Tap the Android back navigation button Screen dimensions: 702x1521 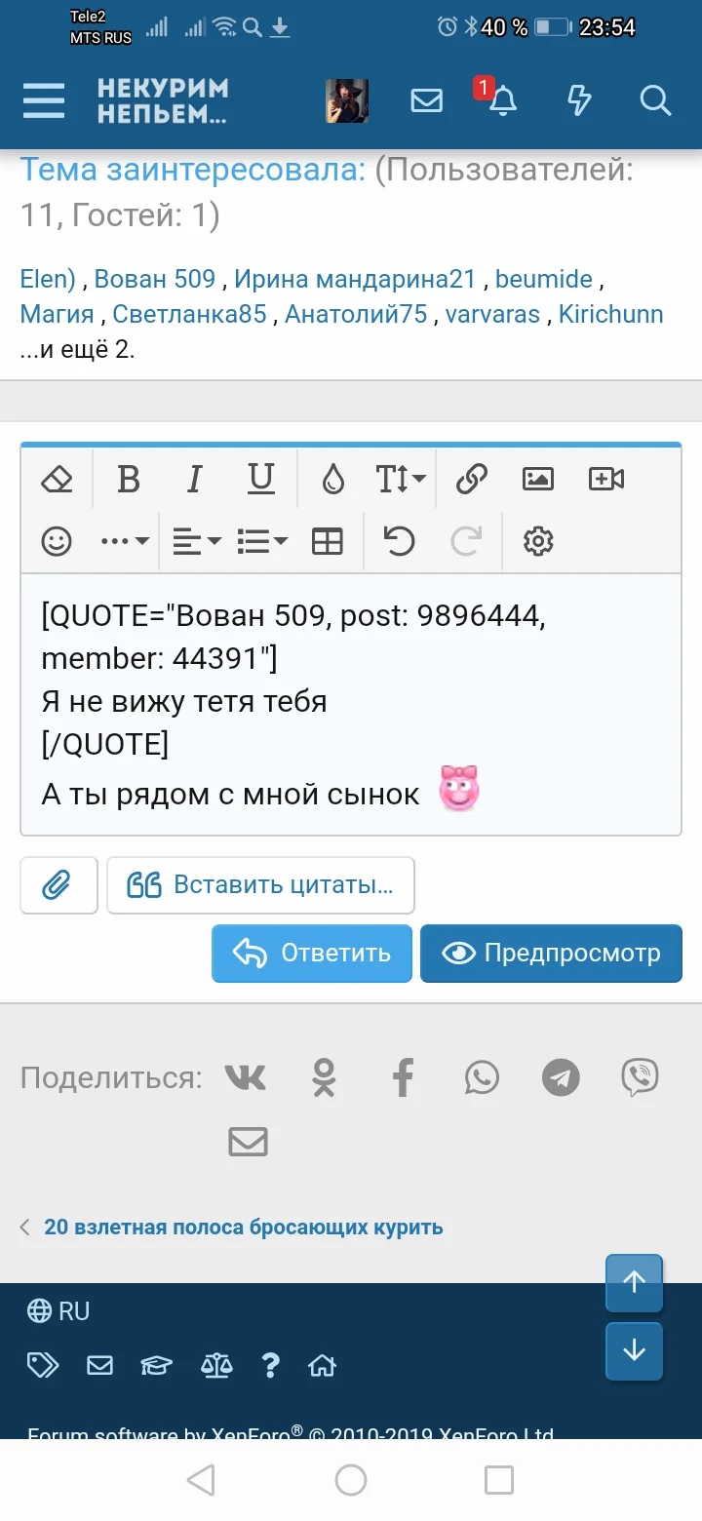(x=201, y=1480)
